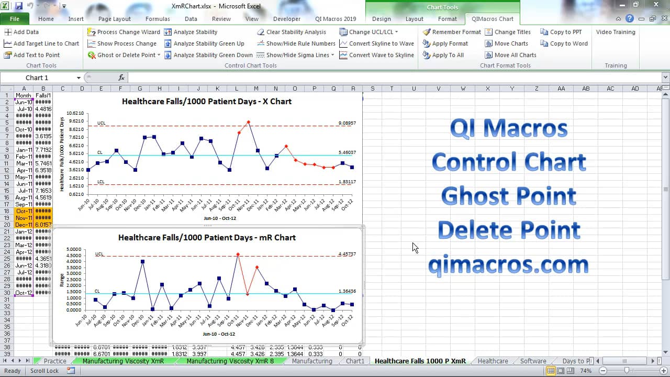
Task: Open Chart Tools Design tab
Action: point(382,19)
